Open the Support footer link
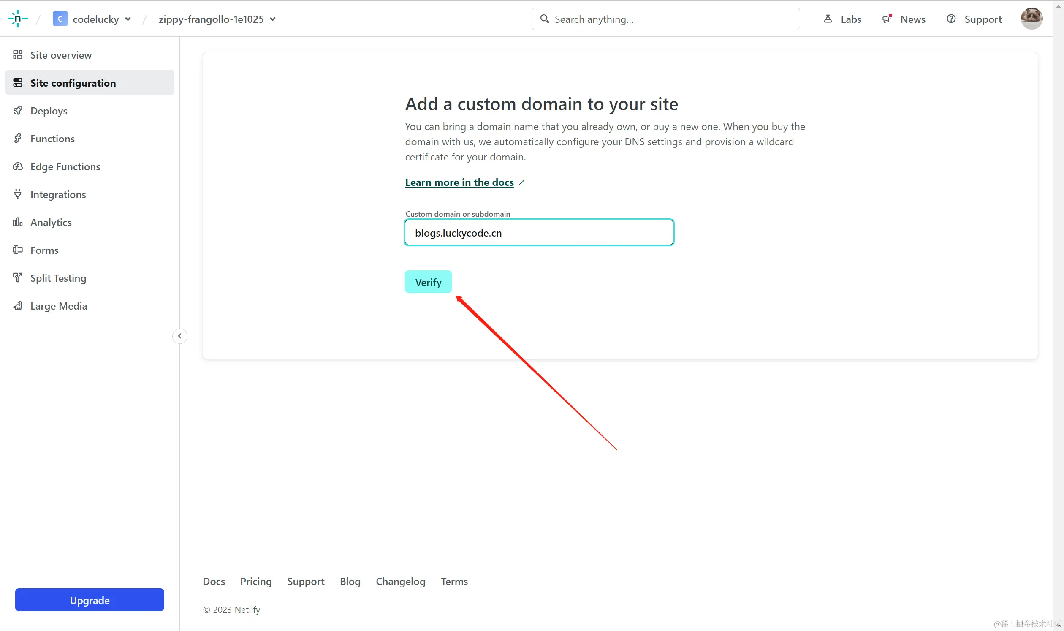 [306, 581]
